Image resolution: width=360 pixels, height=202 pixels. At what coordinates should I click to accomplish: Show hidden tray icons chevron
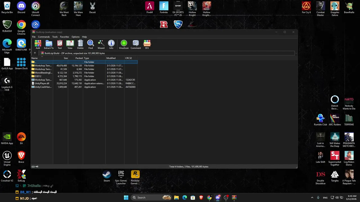pyautogui.click(x=312, y=198)
